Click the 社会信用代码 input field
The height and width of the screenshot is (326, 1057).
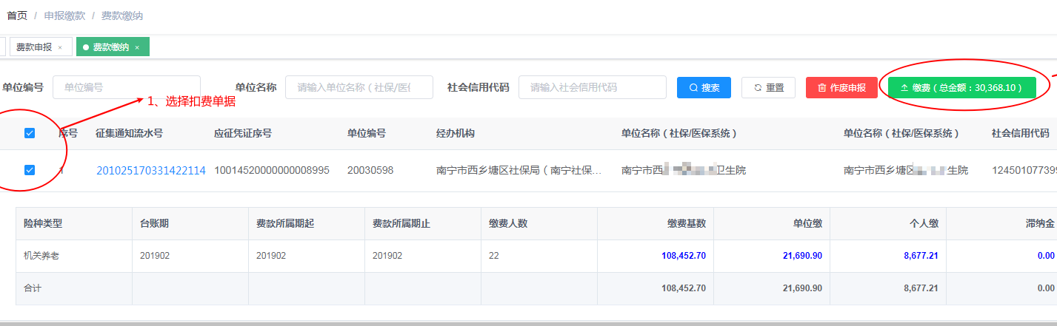591,87
